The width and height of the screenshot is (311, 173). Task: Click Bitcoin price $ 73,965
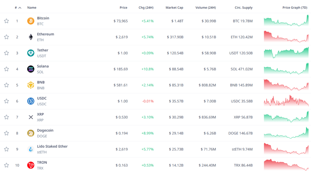121,21
